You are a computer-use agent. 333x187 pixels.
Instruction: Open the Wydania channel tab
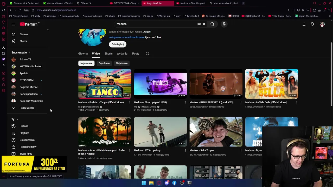point(122,54)
